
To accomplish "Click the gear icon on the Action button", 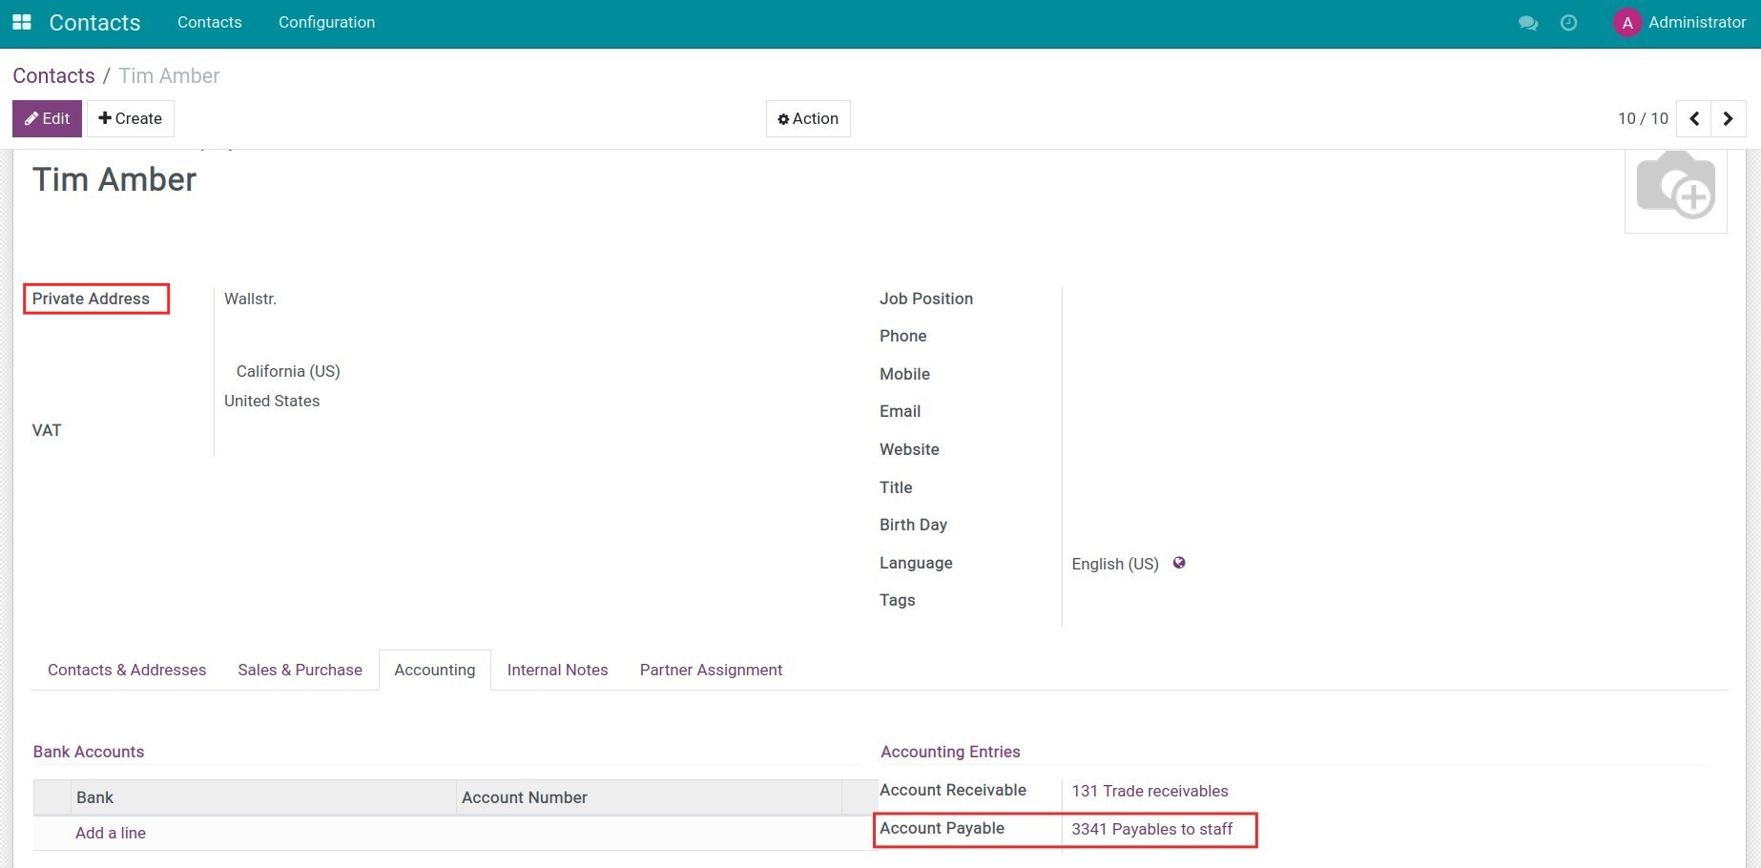I will click(784, 118).
